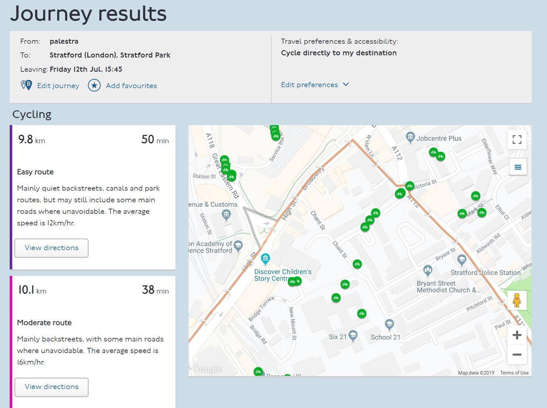Image resolution: width=547 pixels, height=408 pixels.
Task: Select the cycle hire point near Mark St
Action: (x=462, y=213)
